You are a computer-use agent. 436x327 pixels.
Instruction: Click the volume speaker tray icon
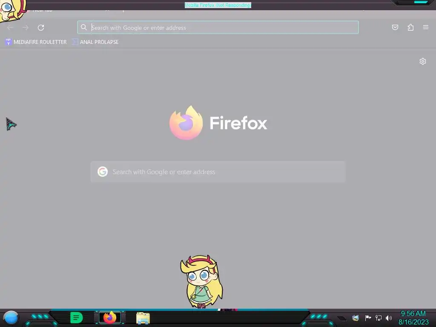coord(388,318)
